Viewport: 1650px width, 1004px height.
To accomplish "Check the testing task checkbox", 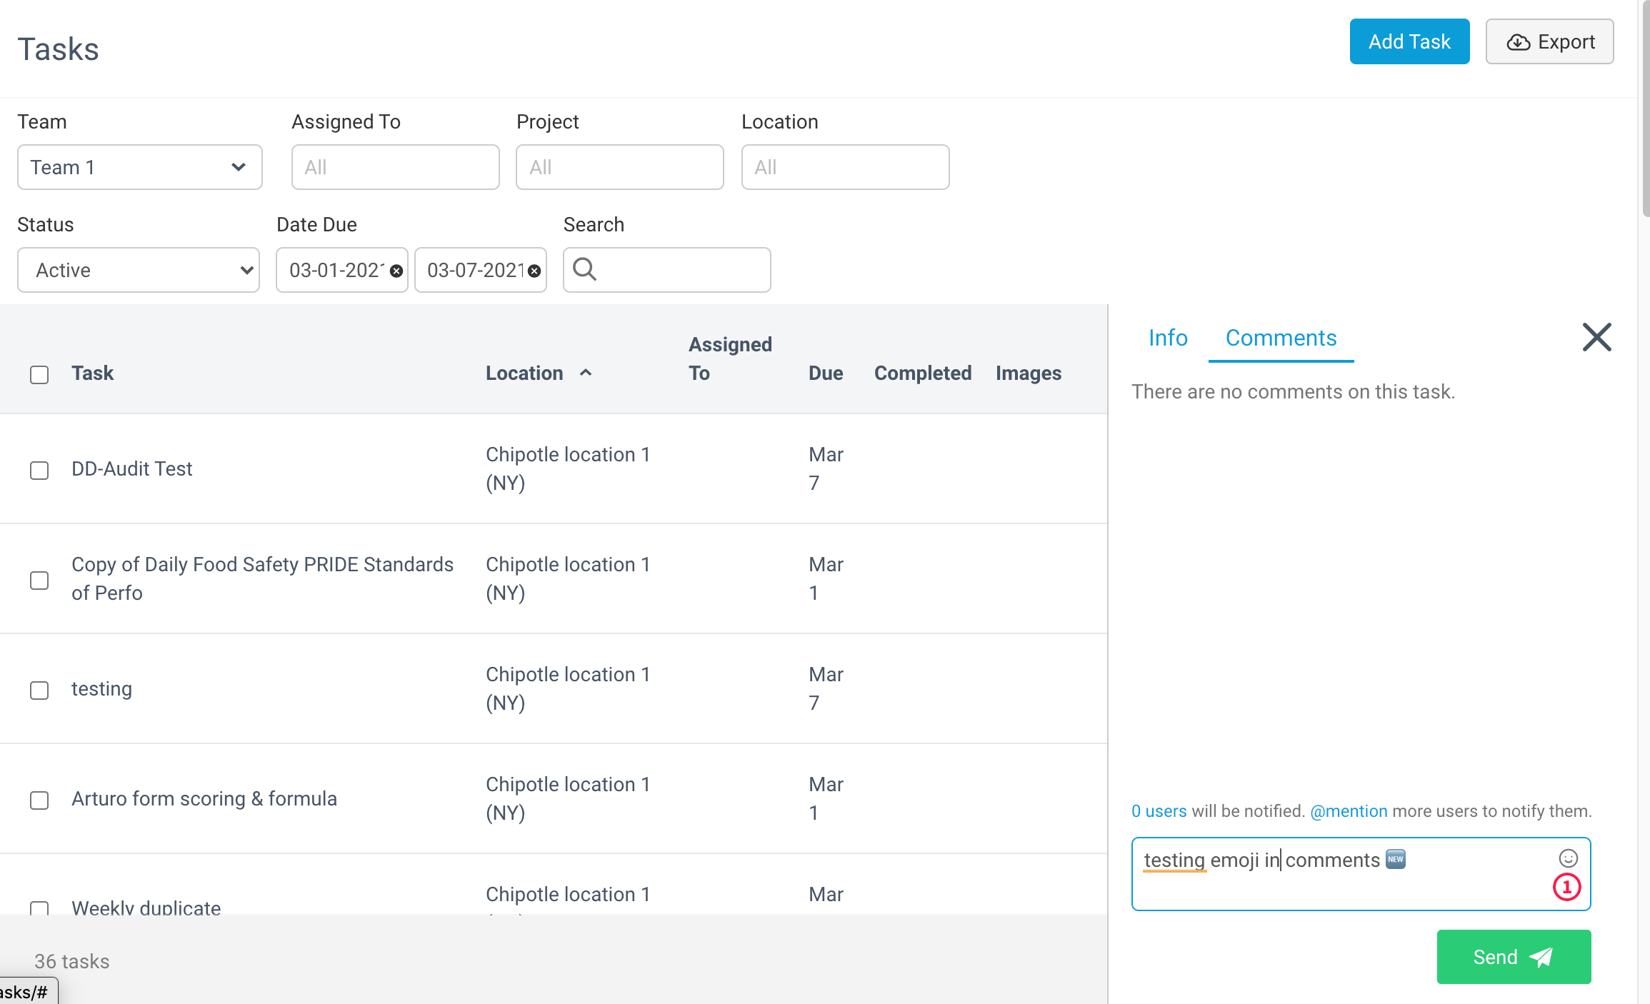I will click(x=39, y=690).
